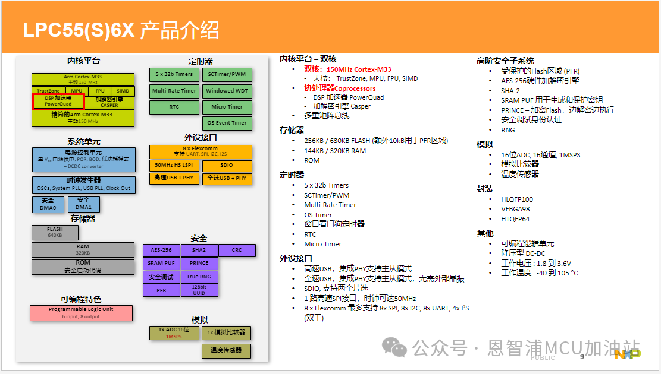
Task: Click the line 256KB / 630KB FLASH
Action: (x=376, y=141)
